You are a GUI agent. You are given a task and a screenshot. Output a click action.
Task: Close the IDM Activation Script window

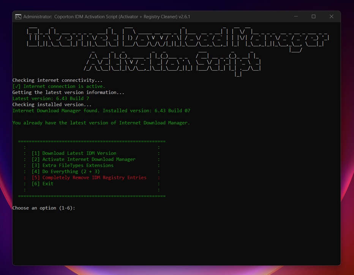pyautogui.click(x=332, y=16)
